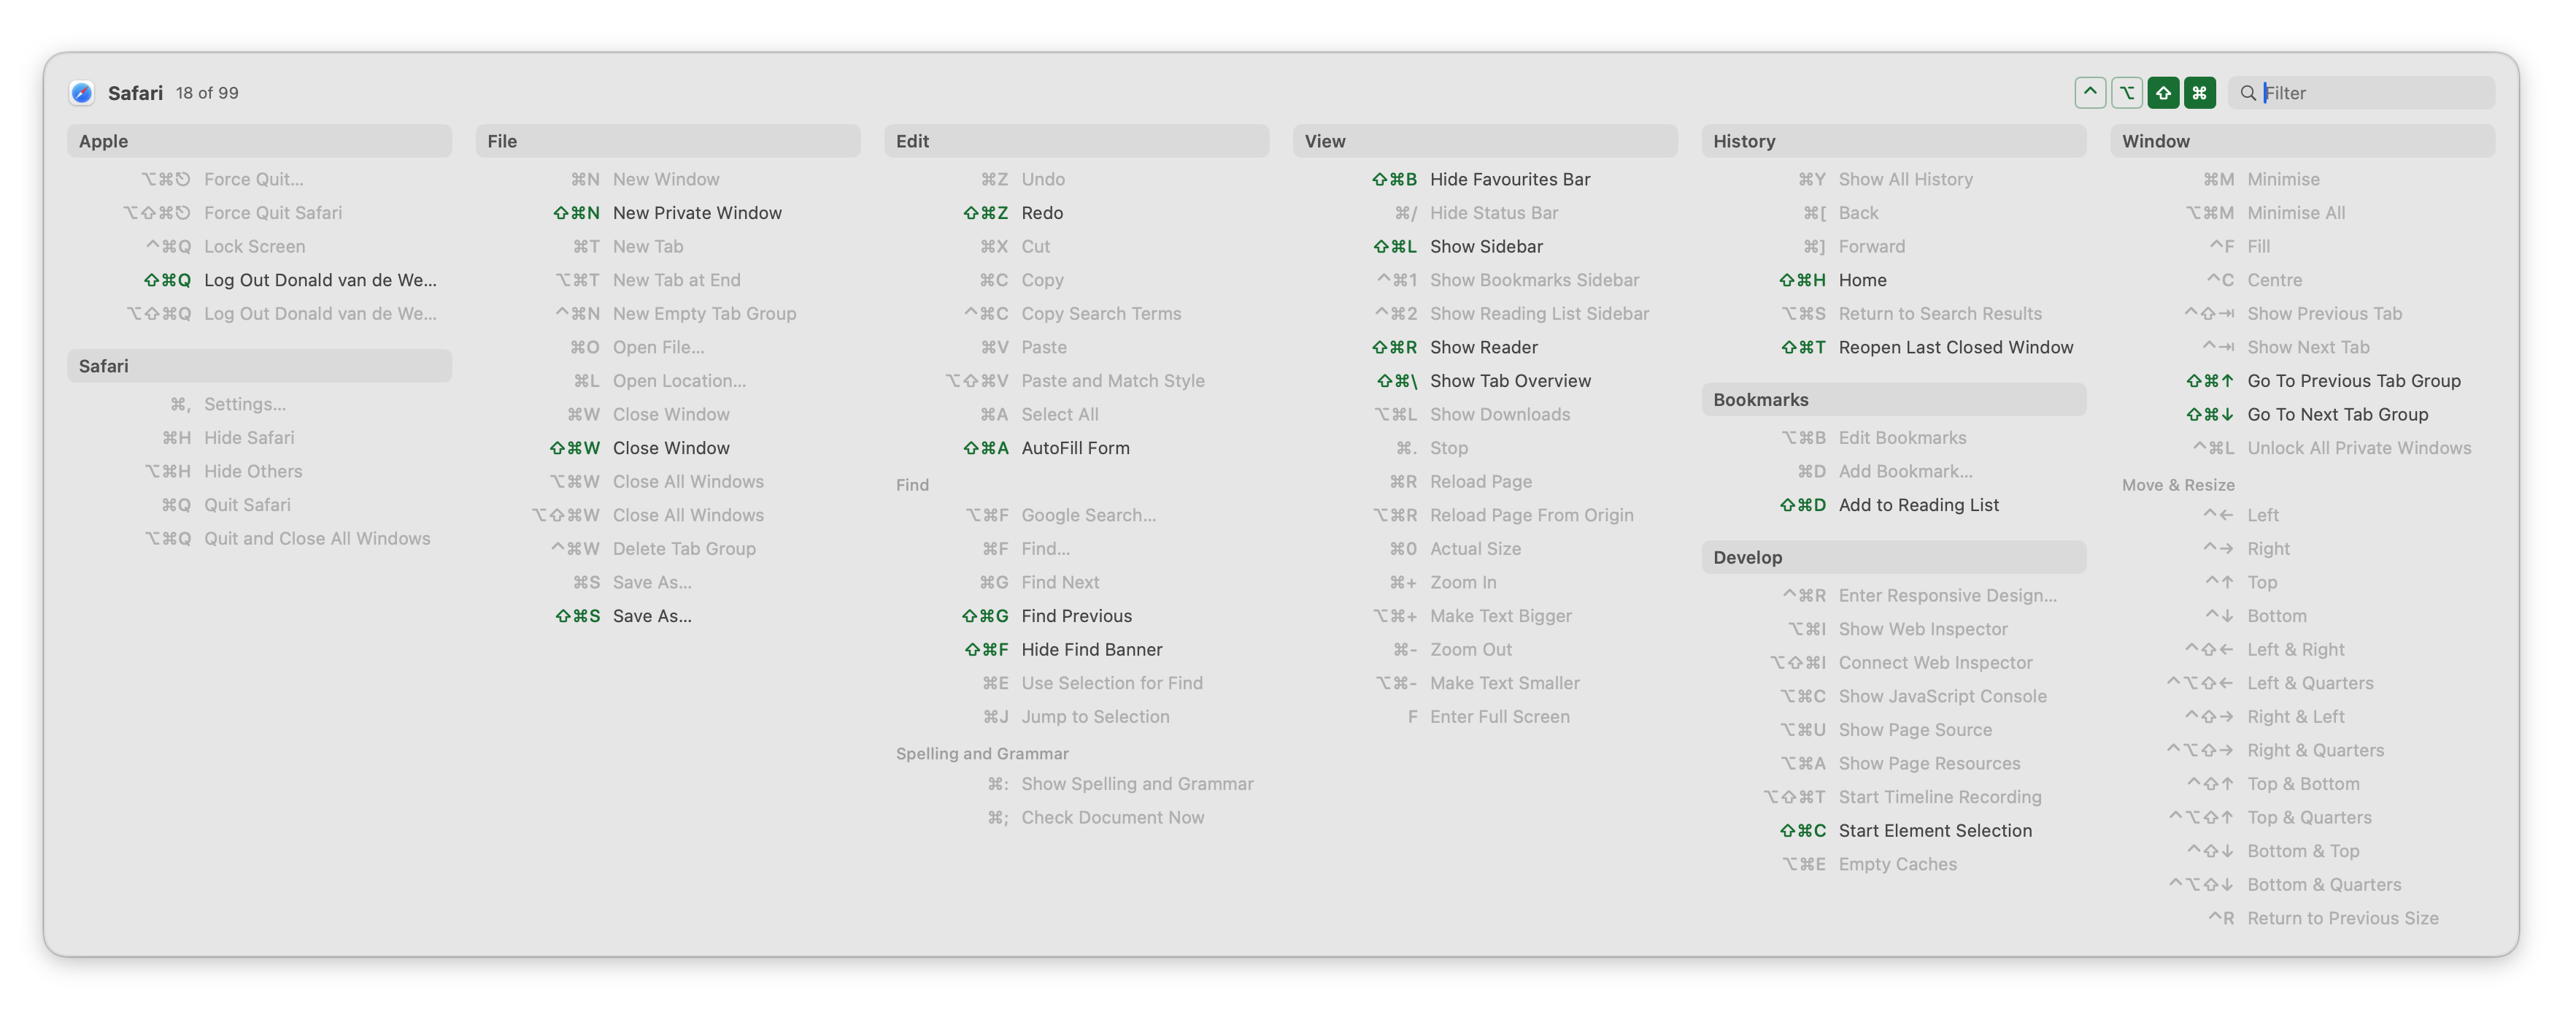Select the Bookmarks section heading

(1893, 399)
